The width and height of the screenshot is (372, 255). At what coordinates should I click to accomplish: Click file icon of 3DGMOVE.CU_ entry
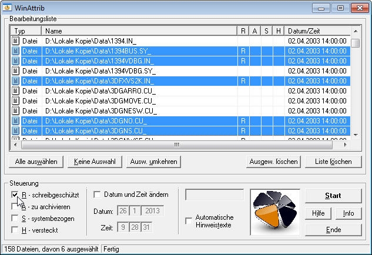click(16, 101)
